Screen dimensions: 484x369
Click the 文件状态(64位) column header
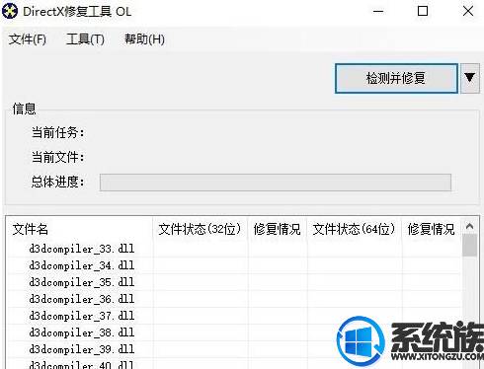coord(355,229)
